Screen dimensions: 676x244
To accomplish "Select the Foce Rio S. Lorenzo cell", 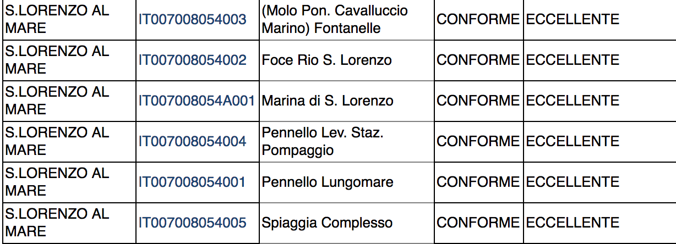I will pyautogui.click(x=327, y=60).
